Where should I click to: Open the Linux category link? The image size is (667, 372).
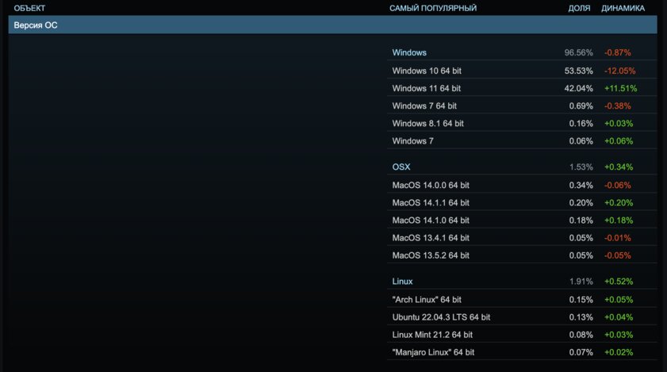(x=402, y=282)
